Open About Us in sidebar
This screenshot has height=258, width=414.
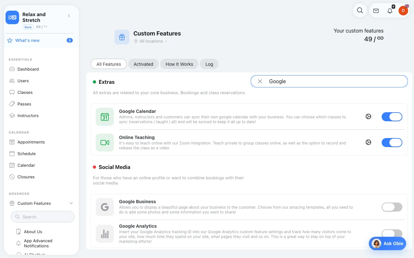pyautogui.click(x=33, y=232)
